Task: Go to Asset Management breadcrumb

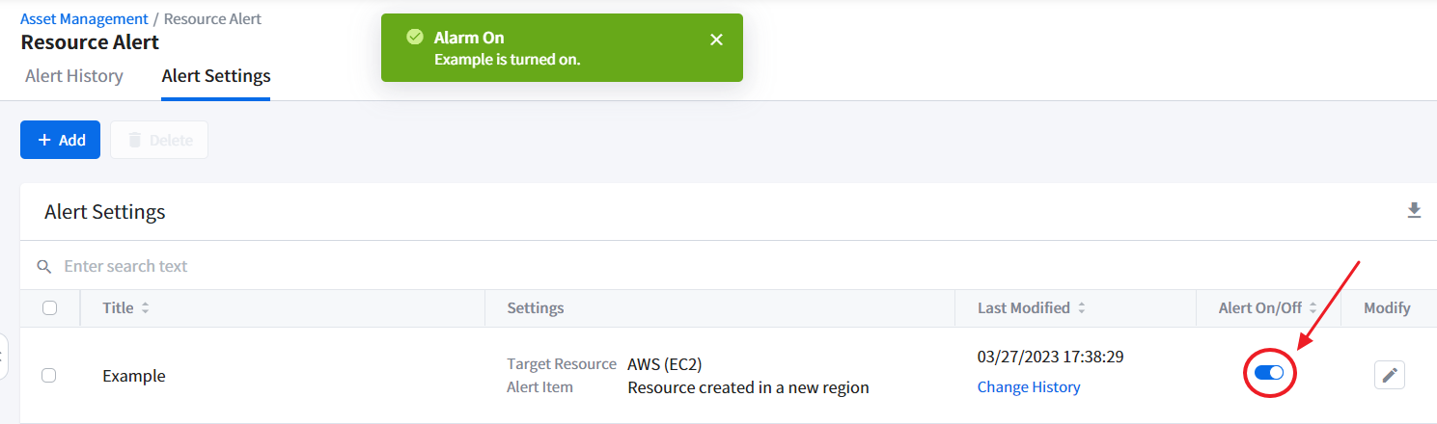Action: pos(84,18)
